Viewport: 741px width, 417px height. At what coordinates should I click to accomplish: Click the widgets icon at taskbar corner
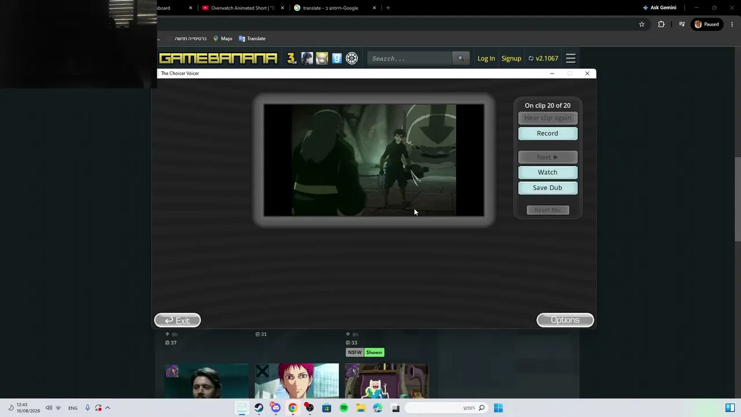730,408
